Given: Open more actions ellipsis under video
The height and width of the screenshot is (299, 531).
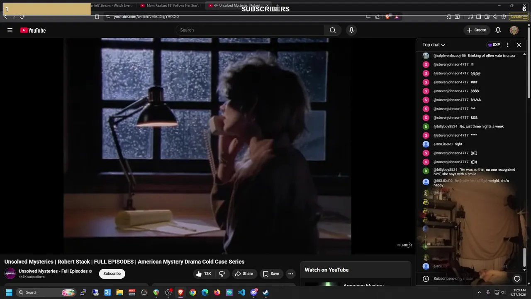Looking at the screenshot, I should point(291,274).
